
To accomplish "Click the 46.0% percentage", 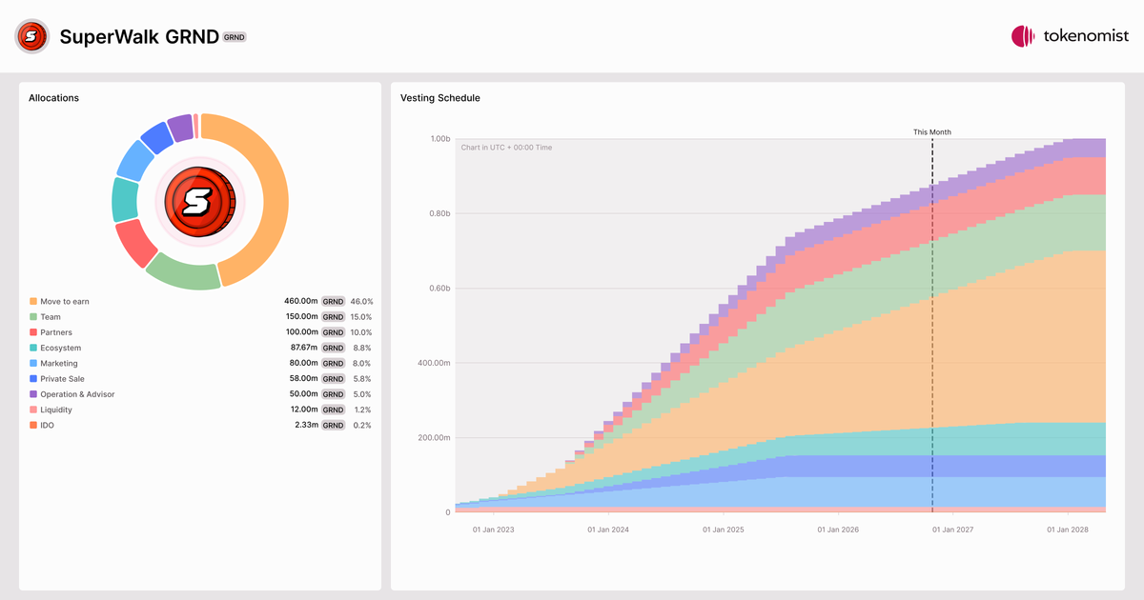I will 361,301.
